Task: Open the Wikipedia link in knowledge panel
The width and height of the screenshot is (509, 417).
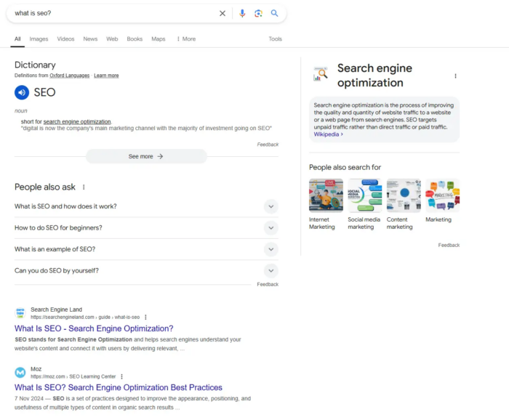Action: pos(328,134)
